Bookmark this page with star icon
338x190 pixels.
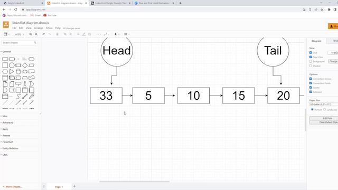pyautogui.click(x=322, y=9)
